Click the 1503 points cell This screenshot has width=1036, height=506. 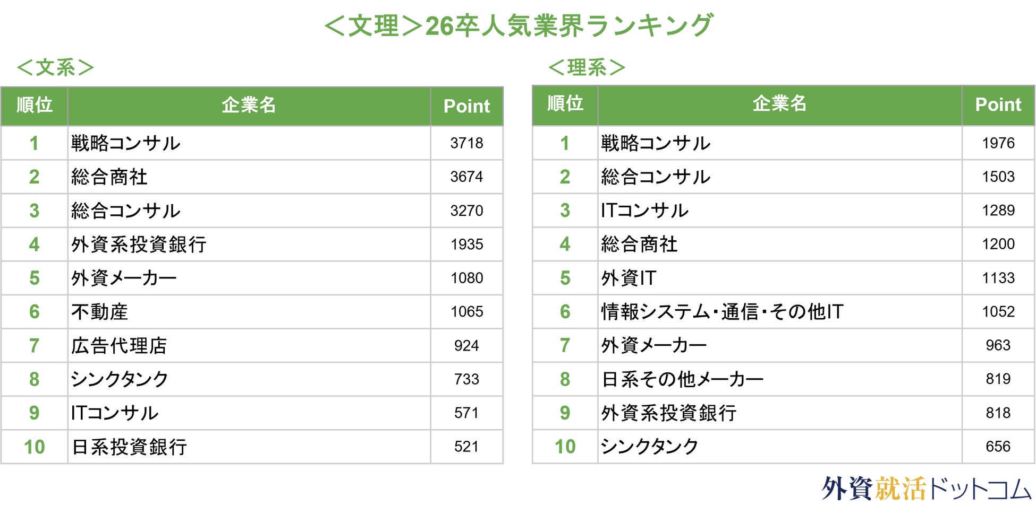point(998,177)
